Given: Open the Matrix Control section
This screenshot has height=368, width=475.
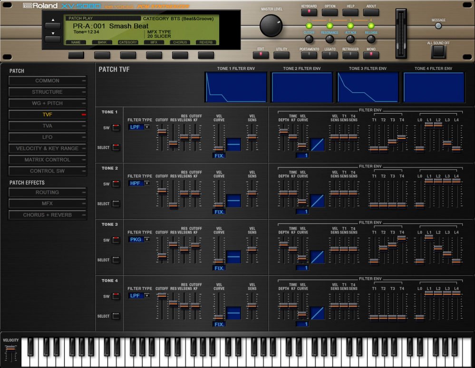Looking at the screenshot, I should click(x=48, y=160).
